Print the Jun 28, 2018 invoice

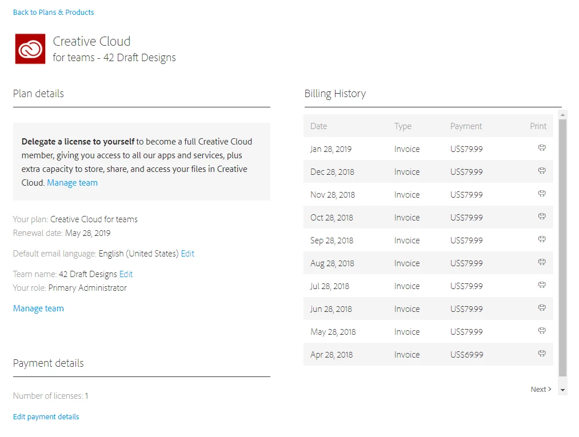click(x=542, y=308)
